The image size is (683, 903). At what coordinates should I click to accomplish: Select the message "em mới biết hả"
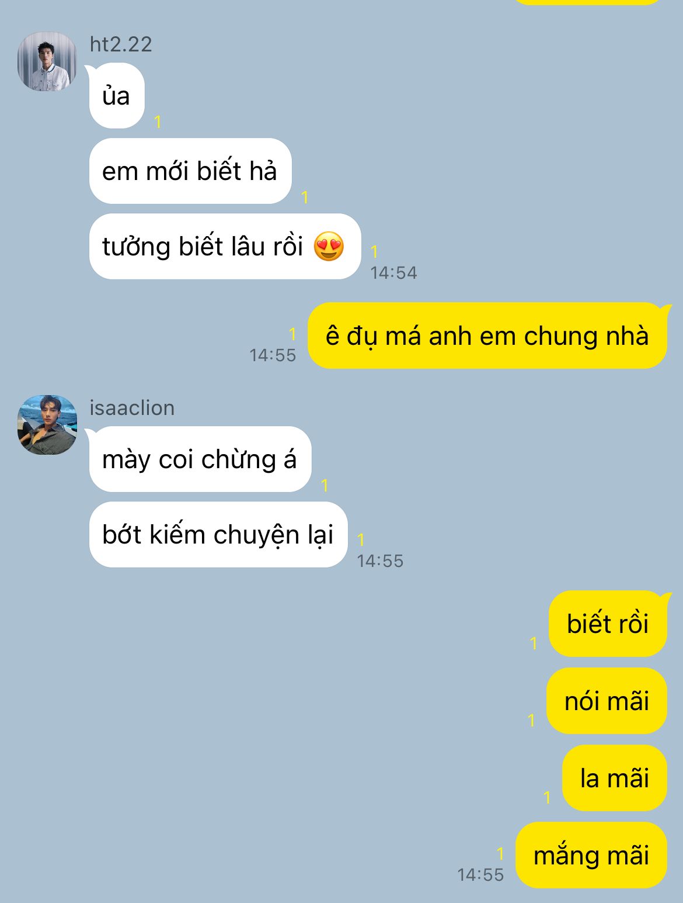click(x=190, y=171)
